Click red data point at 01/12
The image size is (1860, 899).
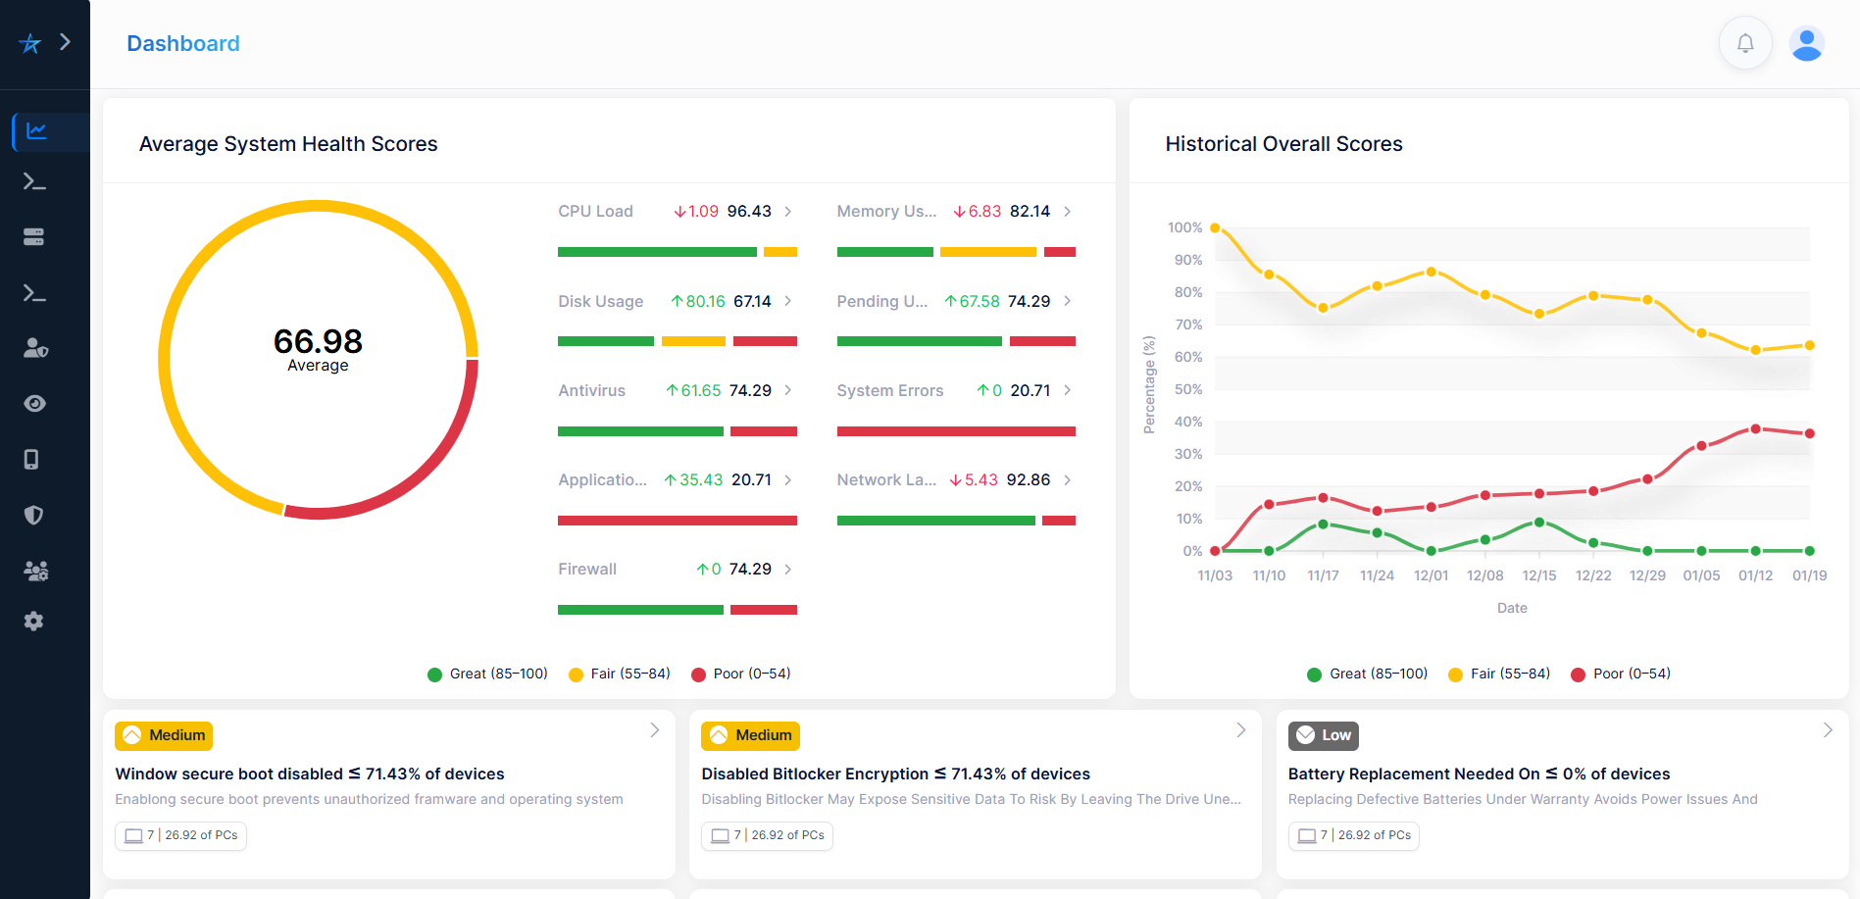[1755, 428]
